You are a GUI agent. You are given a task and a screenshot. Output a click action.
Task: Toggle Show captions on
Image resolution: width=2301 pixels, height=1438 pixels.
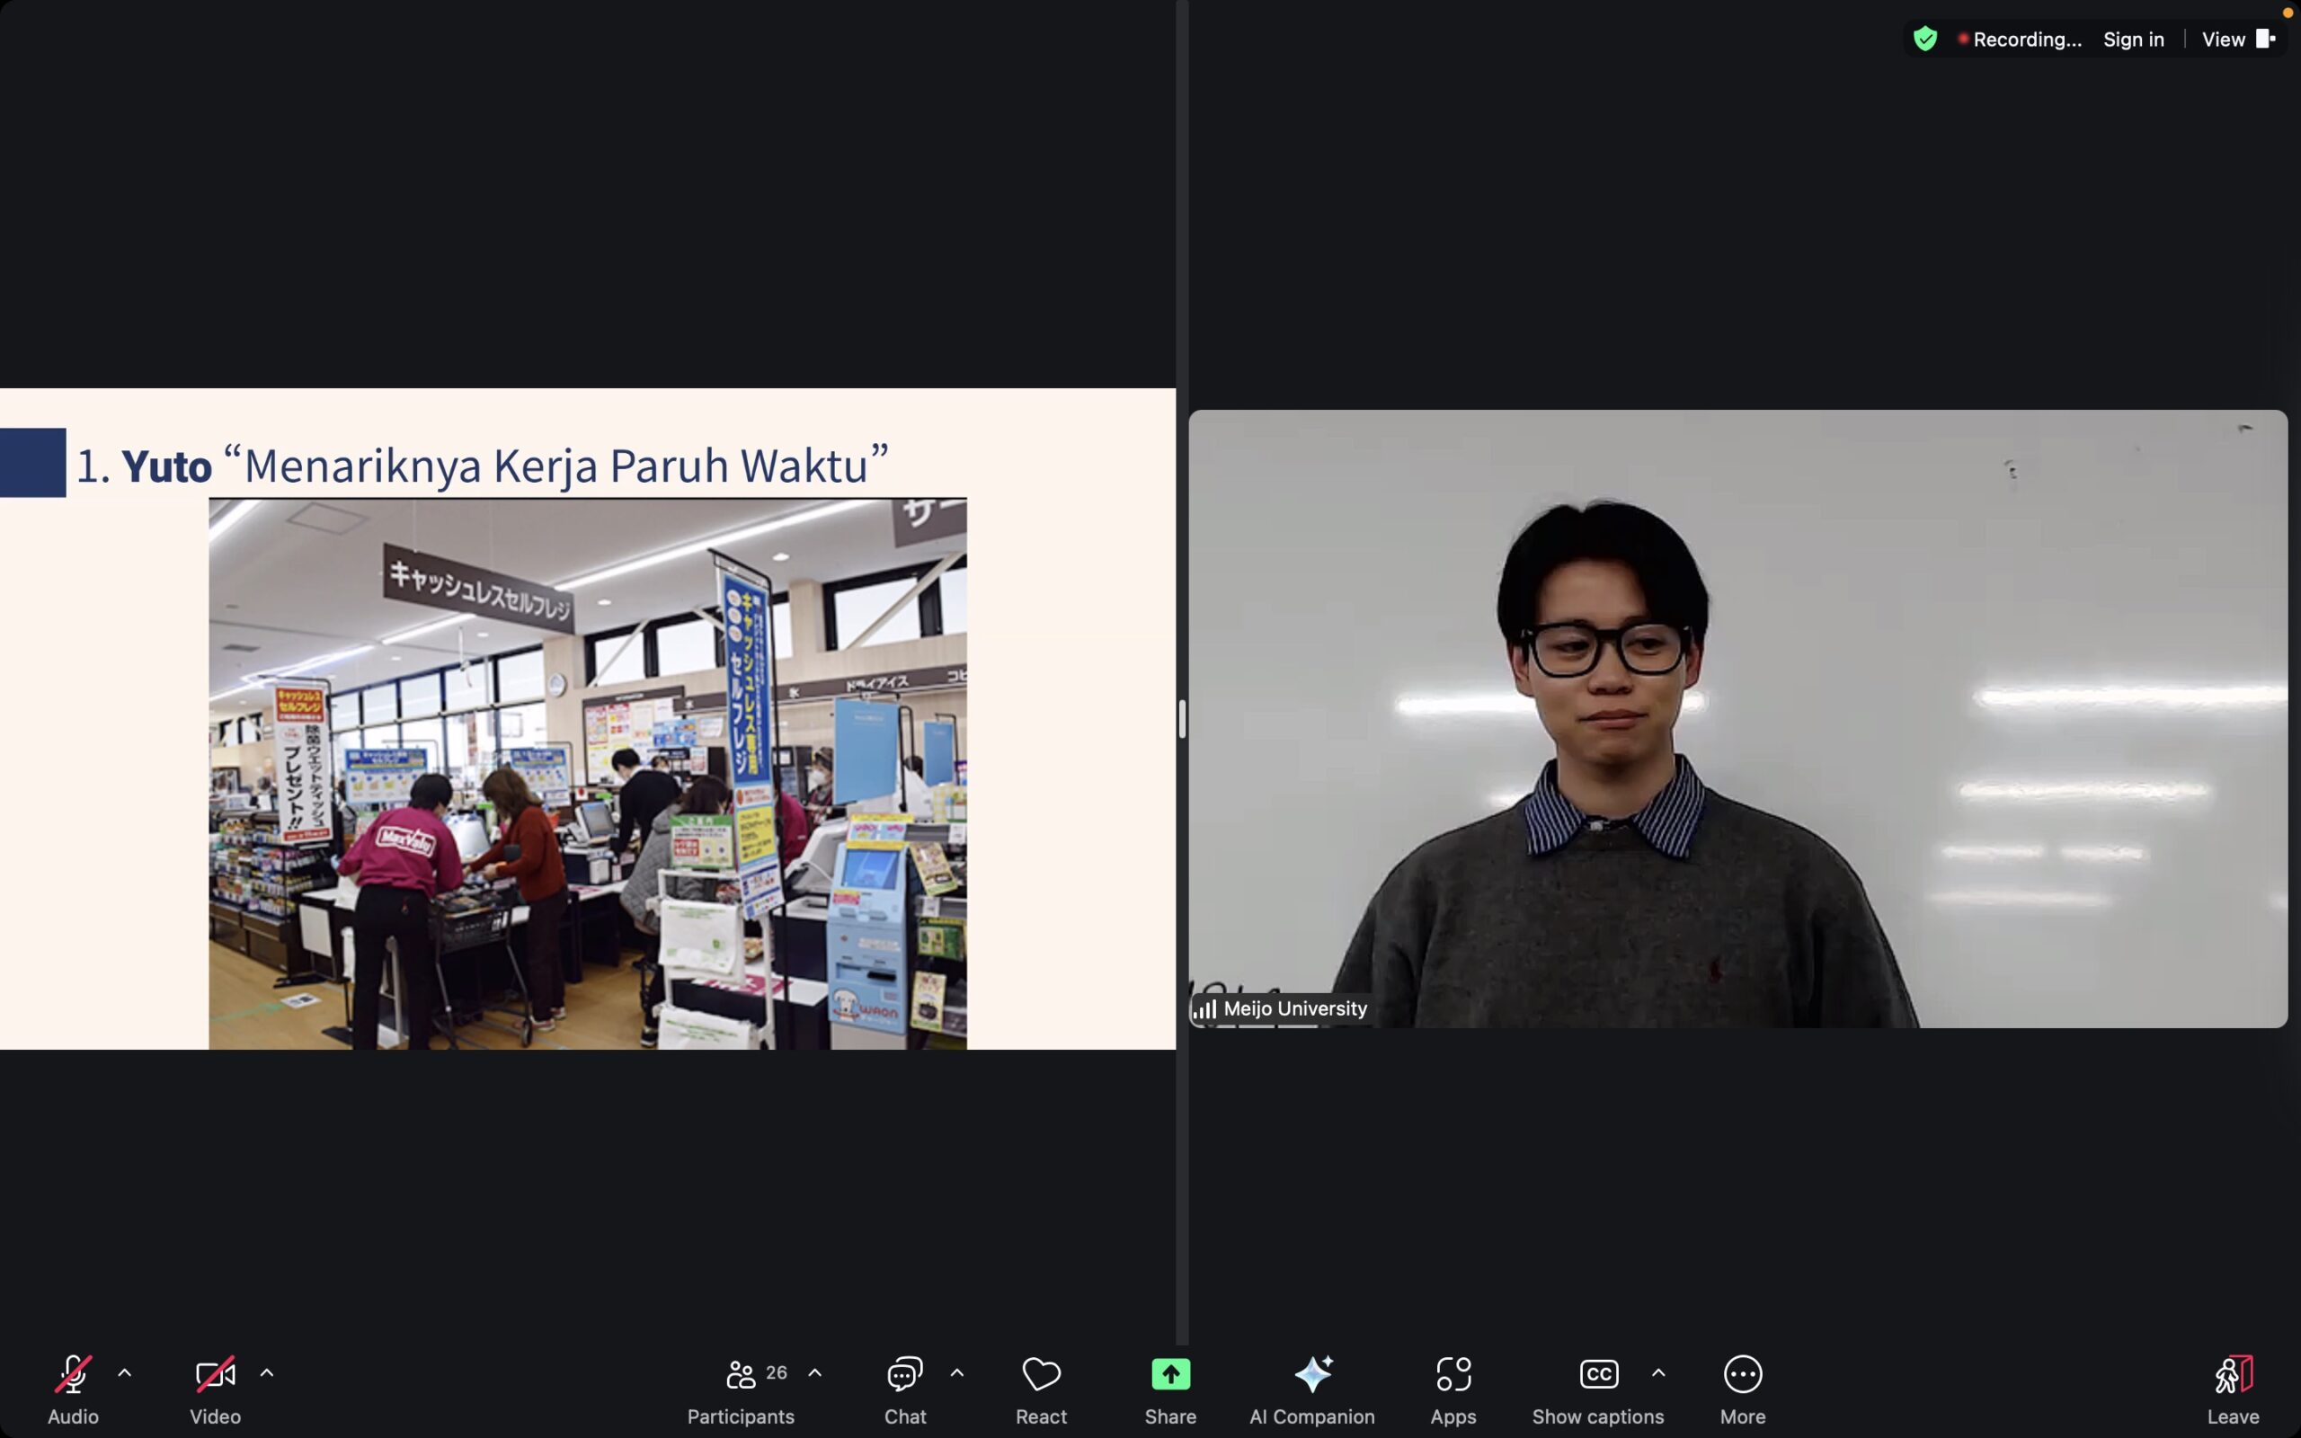pos(1598,1388)
